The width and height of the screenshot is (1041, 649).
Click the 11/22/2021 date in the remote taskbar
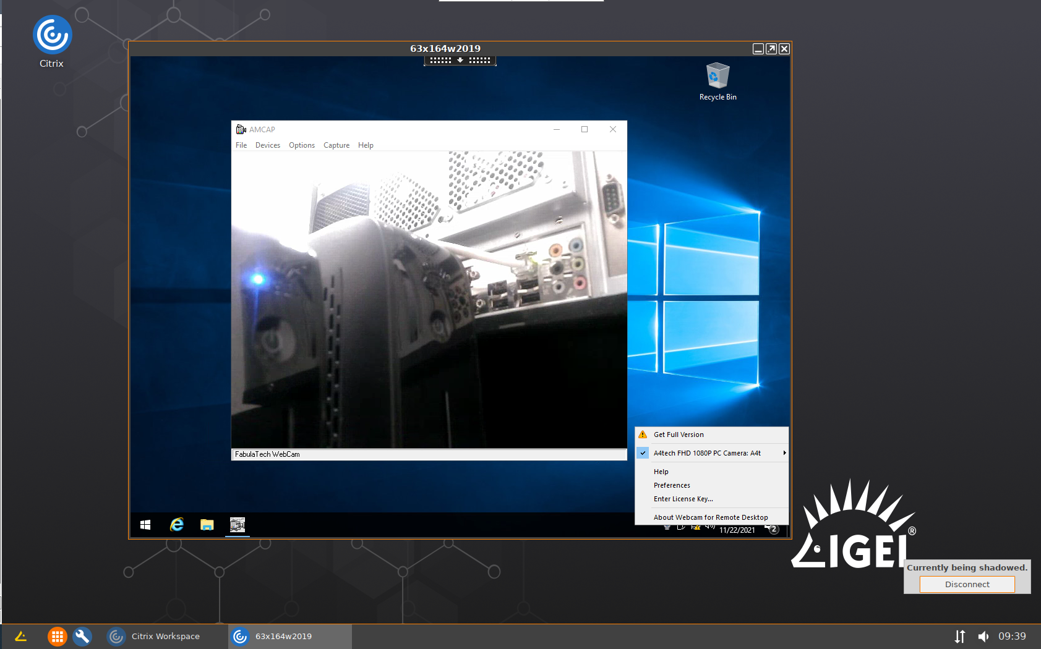tap(737, 530)
